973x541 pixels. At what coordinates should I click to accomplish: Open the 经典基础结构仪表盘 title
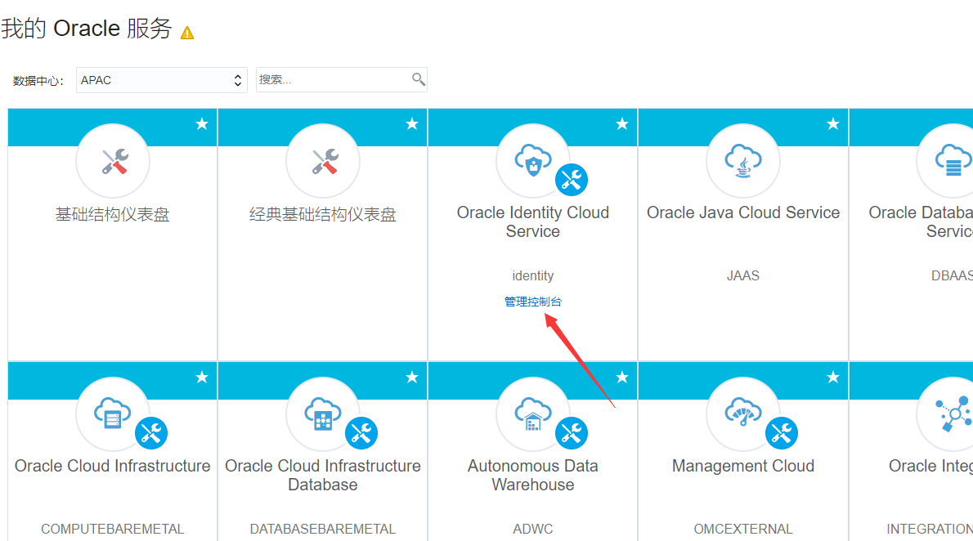pyautogui.click(x=323, y=215)
